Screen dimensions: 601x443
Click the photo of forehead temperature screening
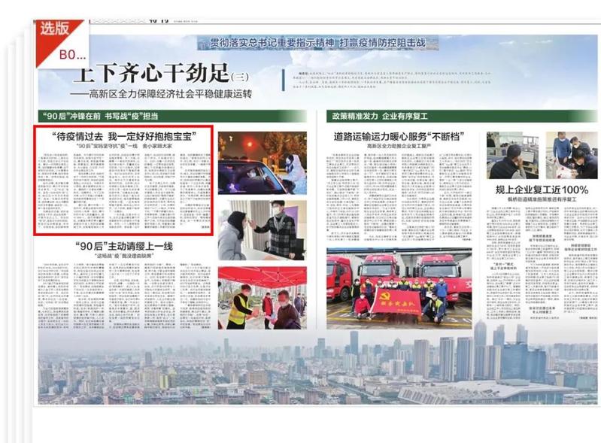point(263,230)
